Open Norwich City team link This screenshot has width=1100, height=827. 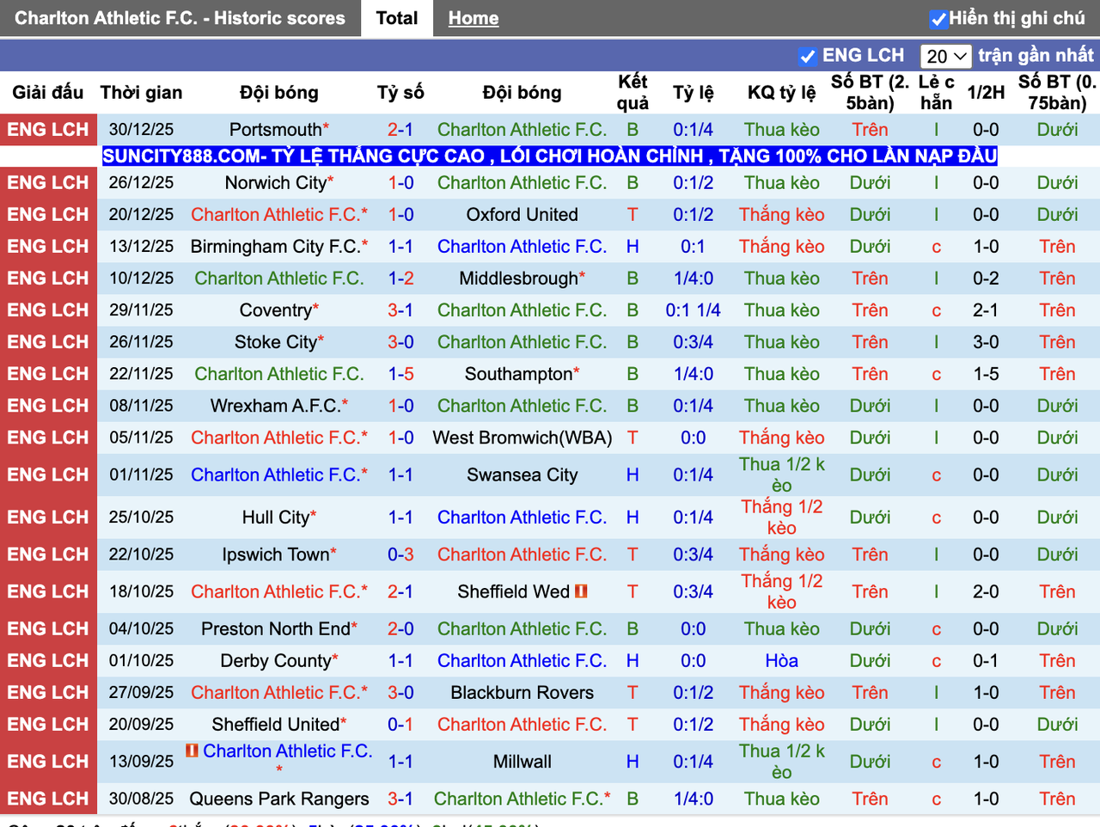(x=276, y=183)
